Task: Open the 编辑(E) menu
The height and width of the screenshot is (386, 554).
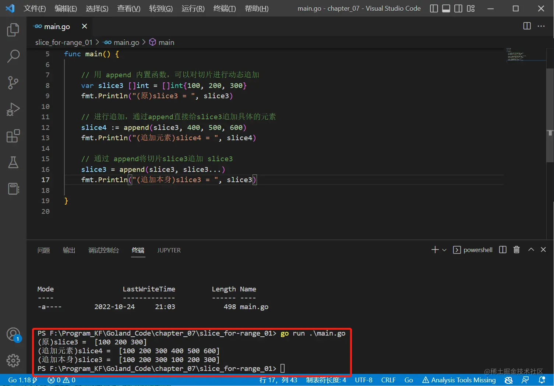Action: point(66,8)
